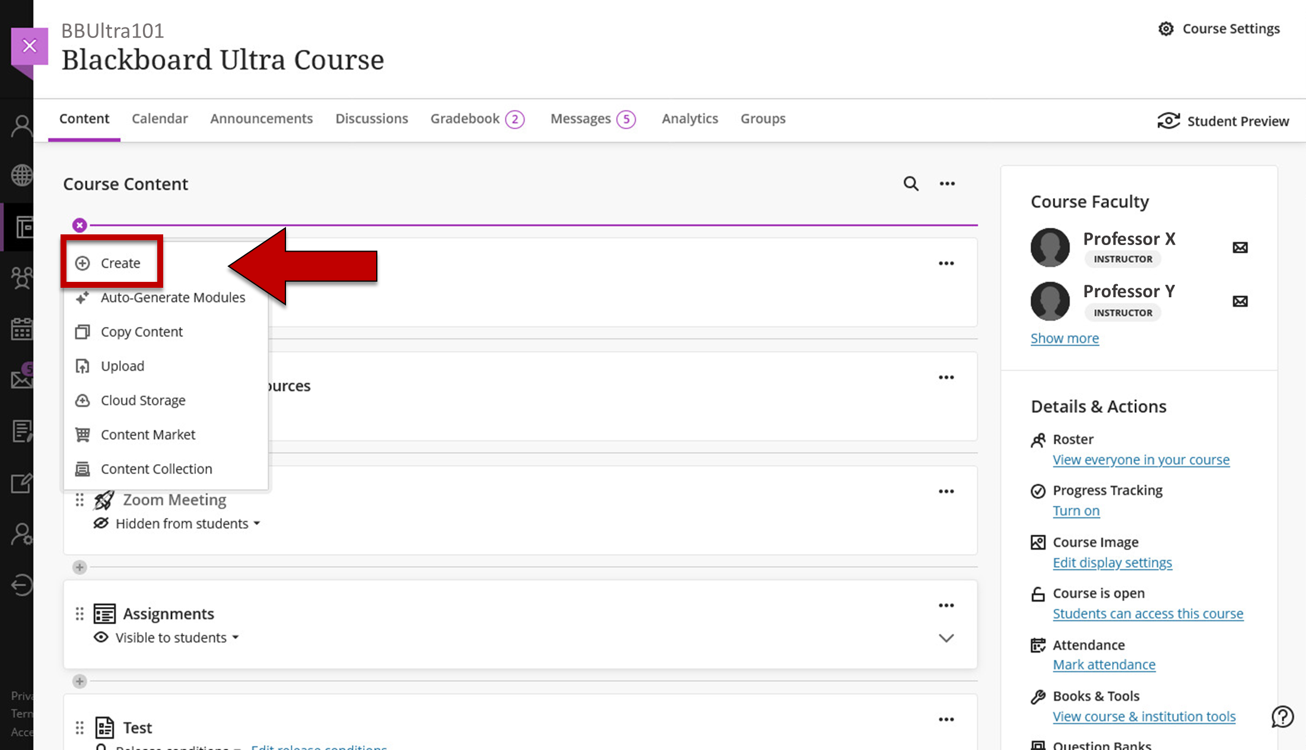1306x750 pixels.
Task: Open more options for Assignments row
Action: [x=946, y=605]
